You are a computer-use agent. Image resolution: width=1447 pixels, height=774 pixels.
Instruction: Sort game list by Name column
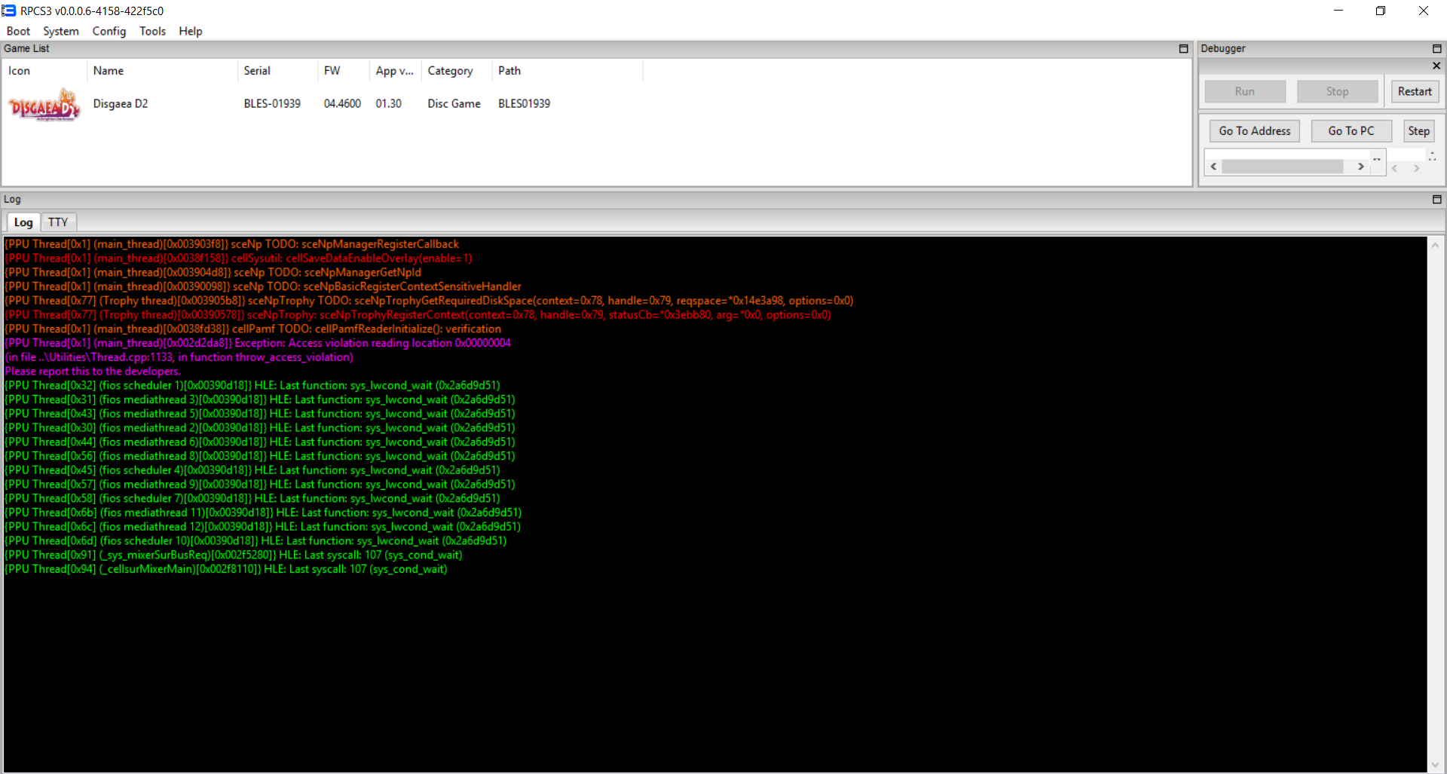(x=109, y=71)
